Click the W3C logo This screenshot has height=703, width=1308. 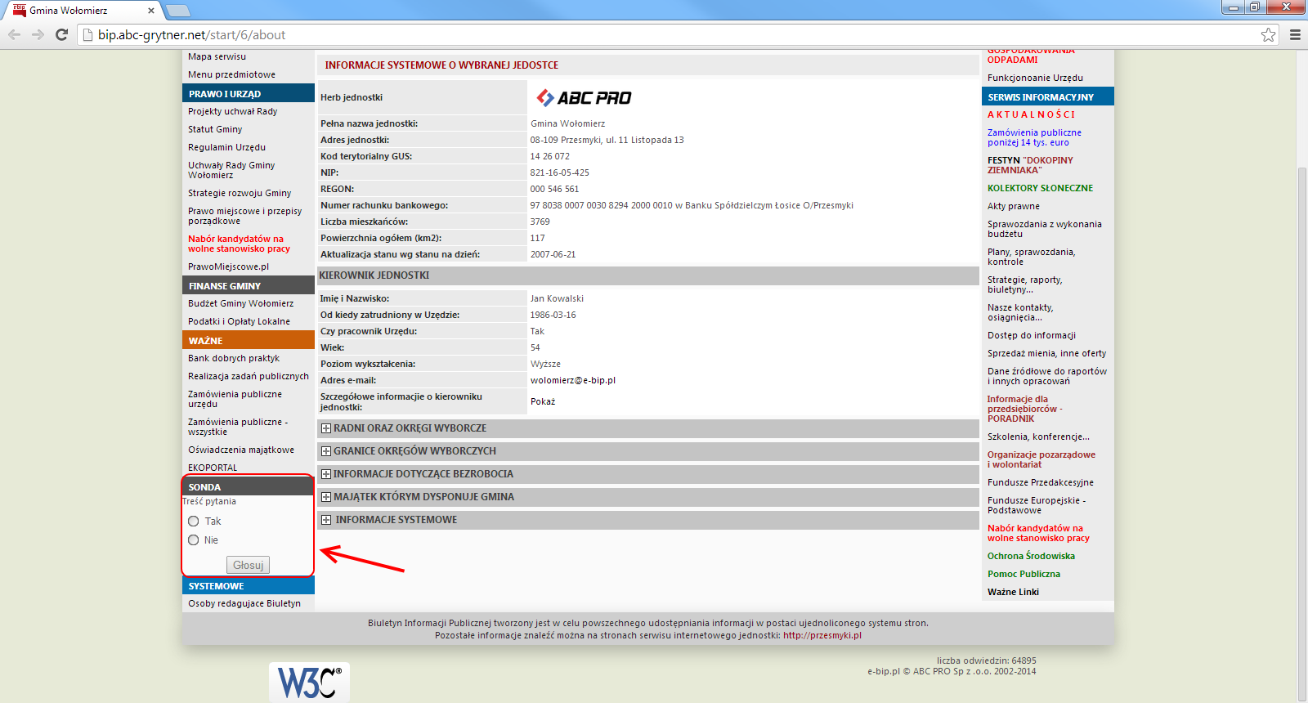(x=309, y=683)
